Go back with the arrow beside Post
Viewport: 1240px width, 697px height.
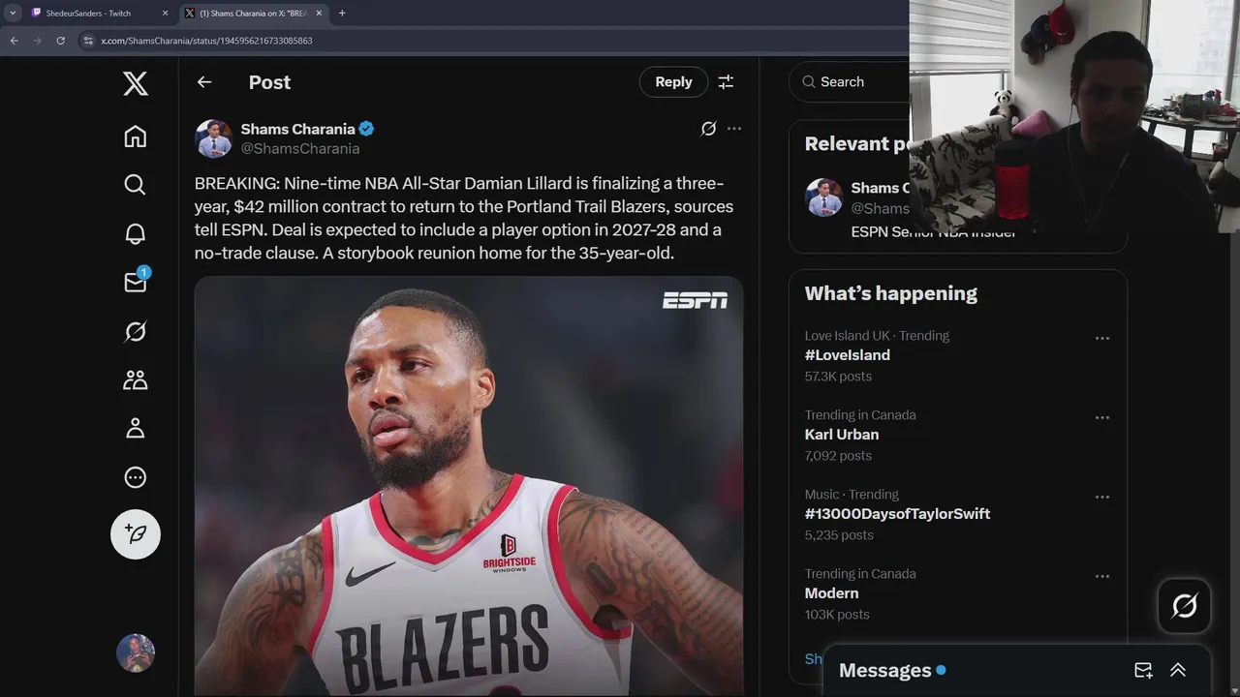pos(204,82)
